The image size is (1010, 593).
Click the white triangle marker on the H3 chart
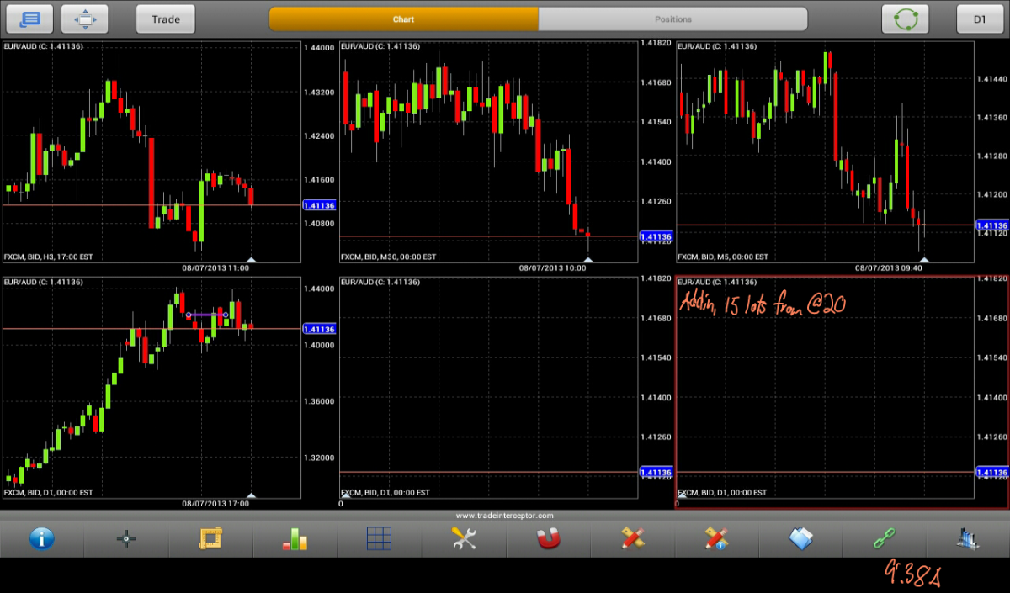pyautogui.click(x=251, y=259)
